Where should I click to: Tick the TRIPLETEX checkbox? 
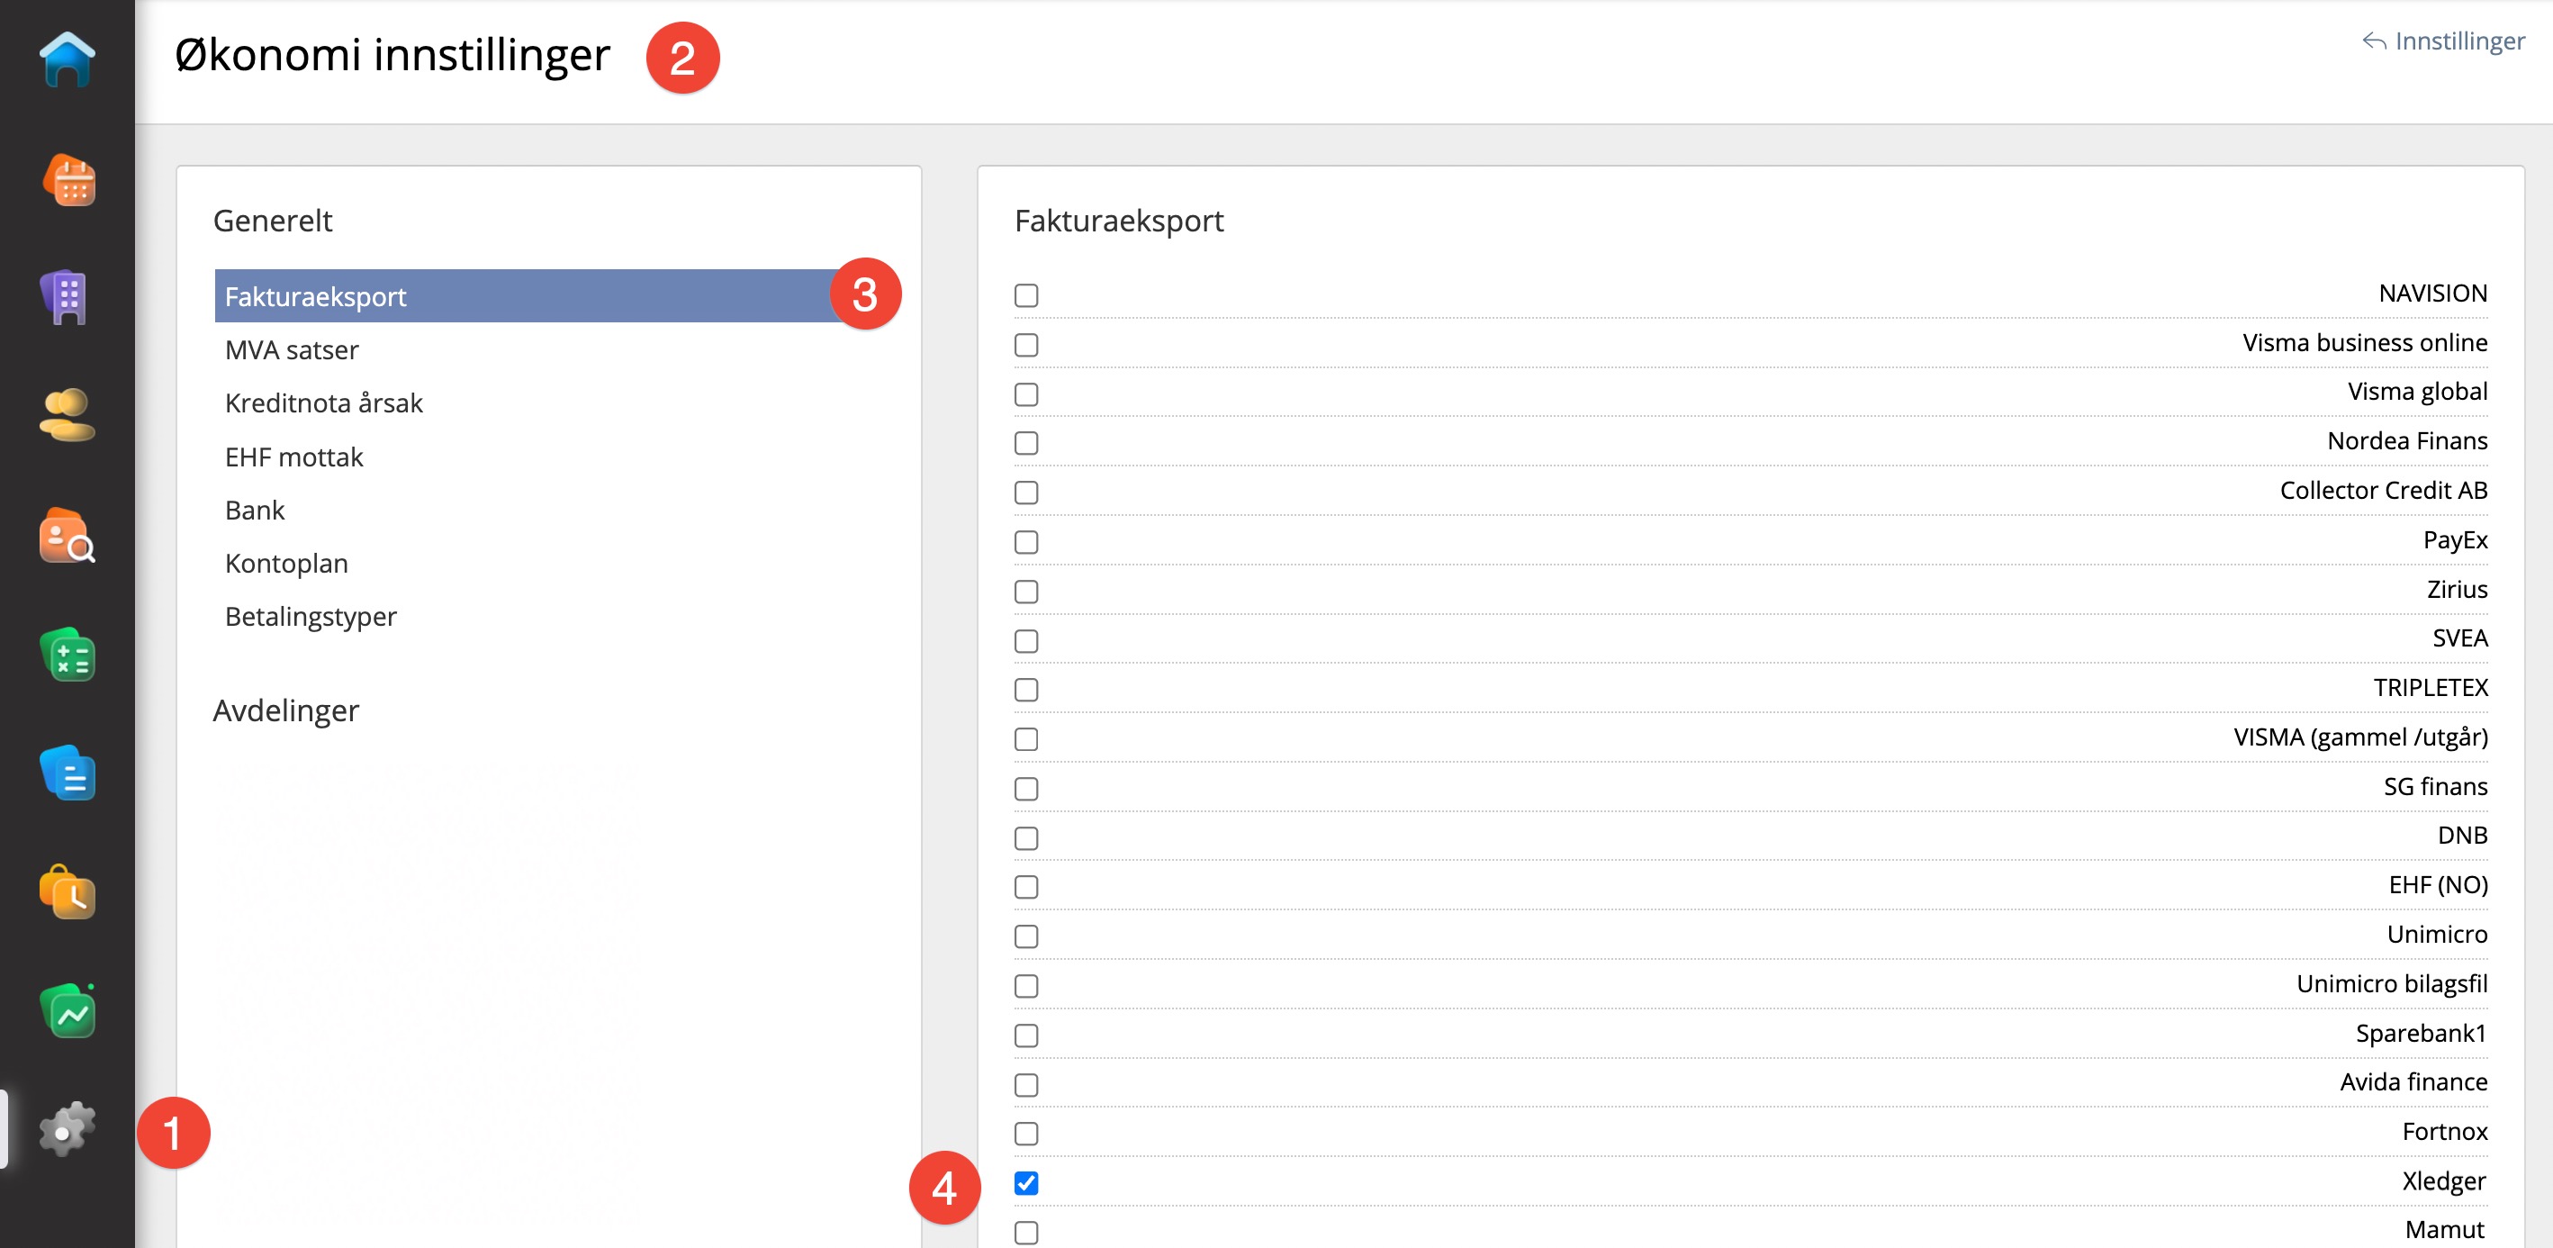(x=1025, y=690)
